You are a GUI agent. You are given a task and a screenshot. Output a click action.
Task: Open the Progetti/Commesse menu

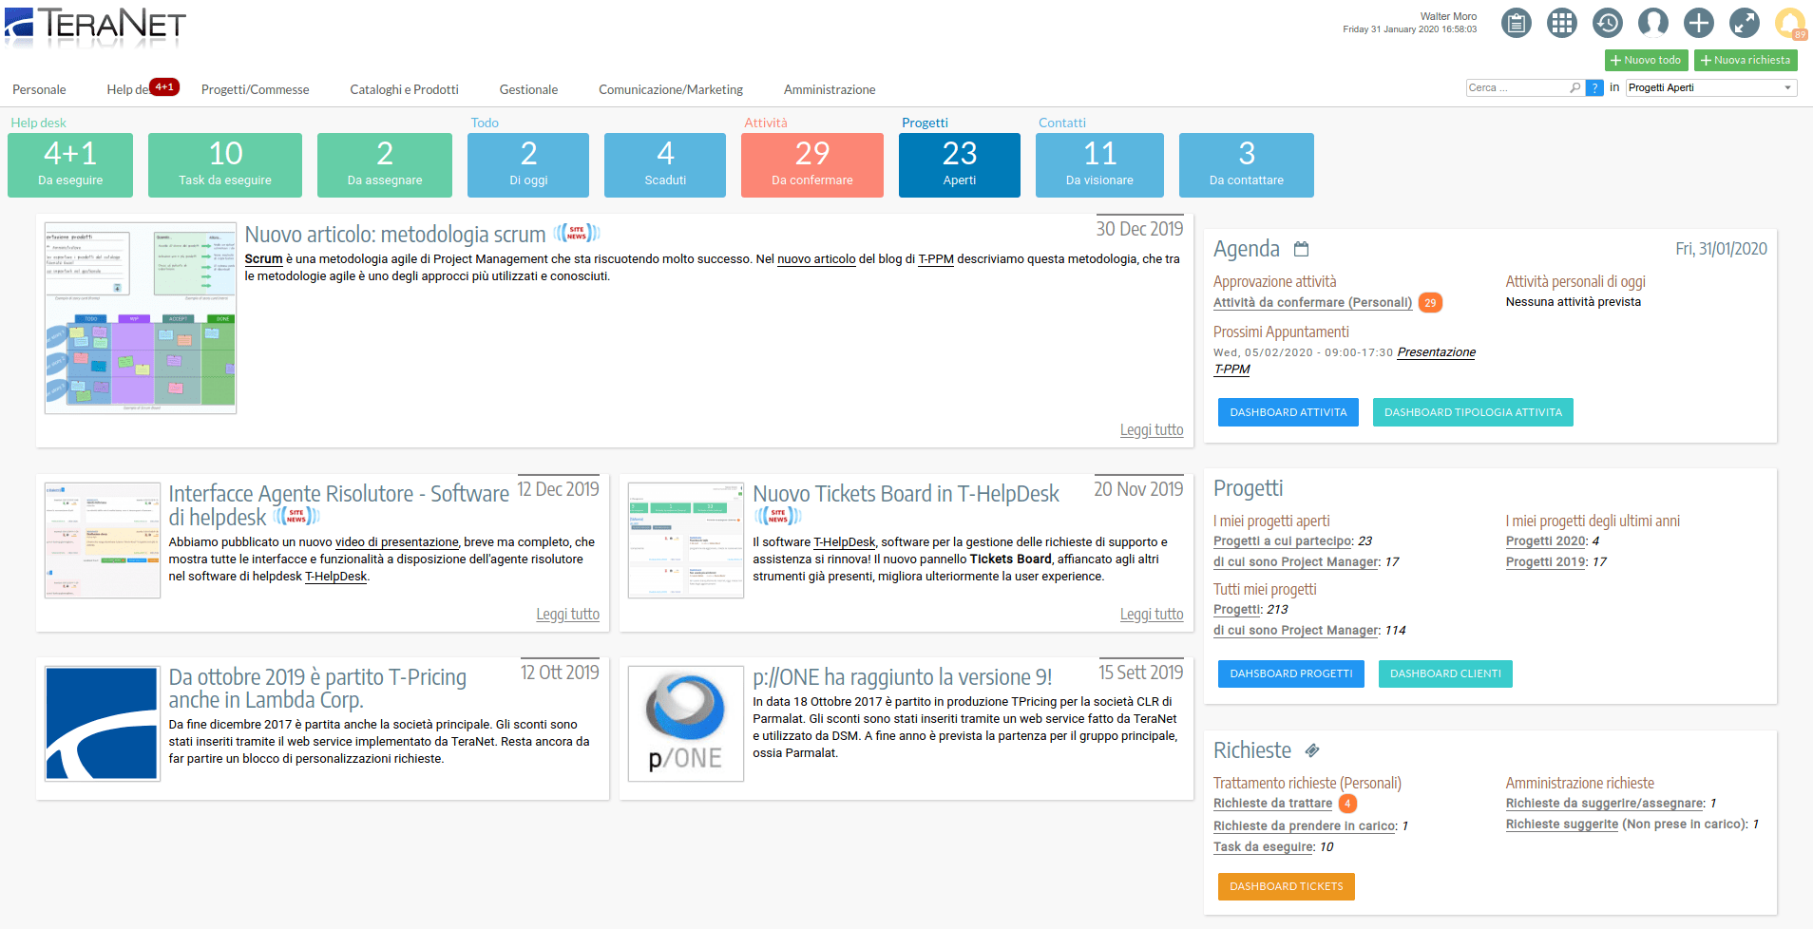pos(255,89)
